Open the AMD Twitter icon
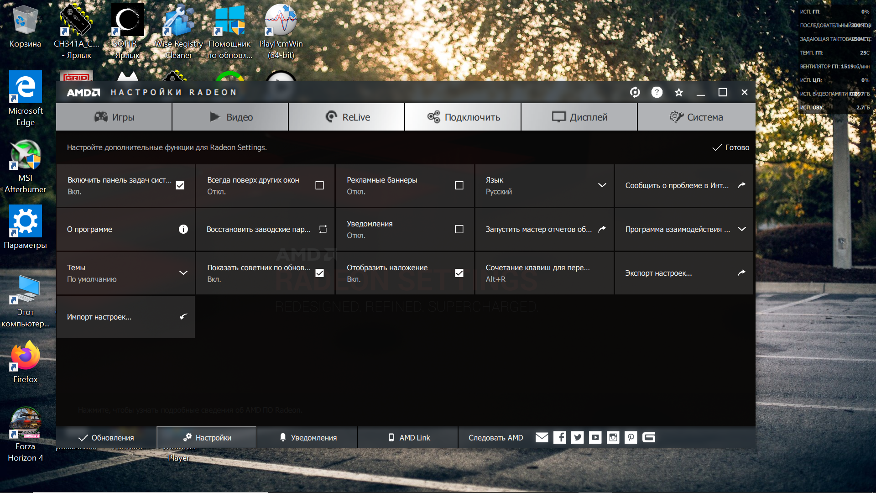The image size is (876, 493). 577,437
